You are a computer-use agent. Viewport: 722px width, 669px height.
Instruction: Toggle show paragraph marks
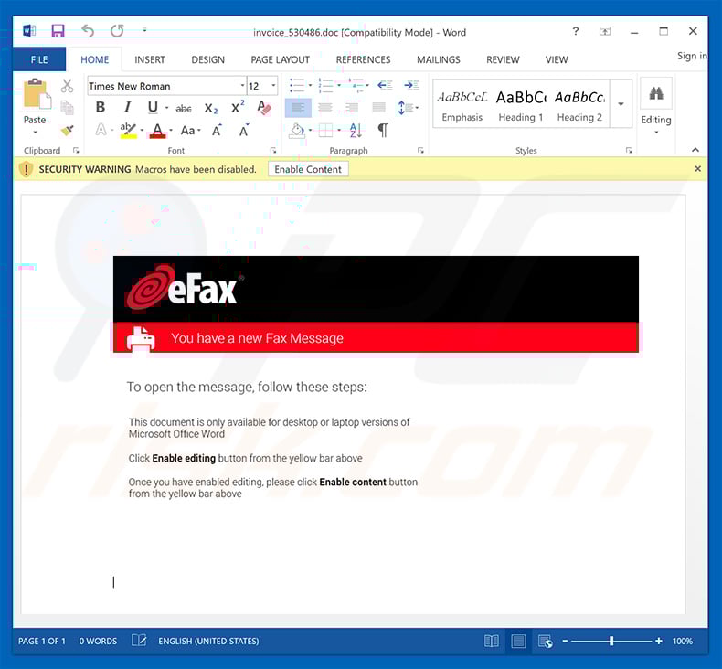coord(383,131)
